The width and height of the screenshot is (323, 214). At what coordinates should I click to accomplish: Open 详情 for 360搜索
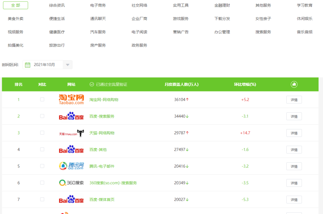click(294, 183)
